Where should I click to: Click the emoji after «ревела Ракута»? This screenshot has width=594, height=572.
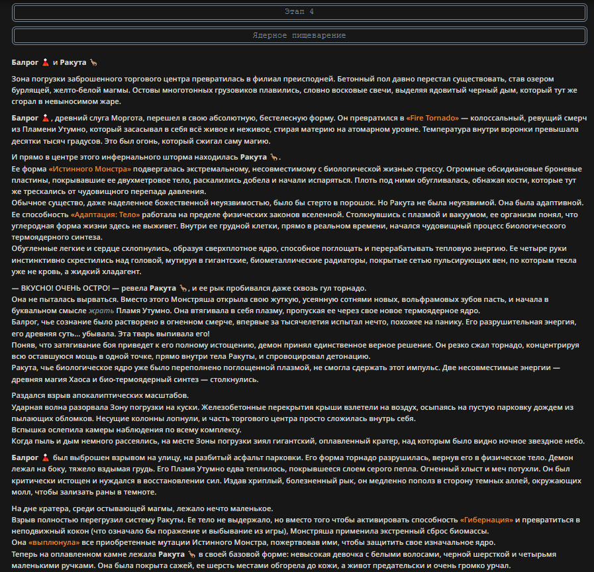(183, 288)
